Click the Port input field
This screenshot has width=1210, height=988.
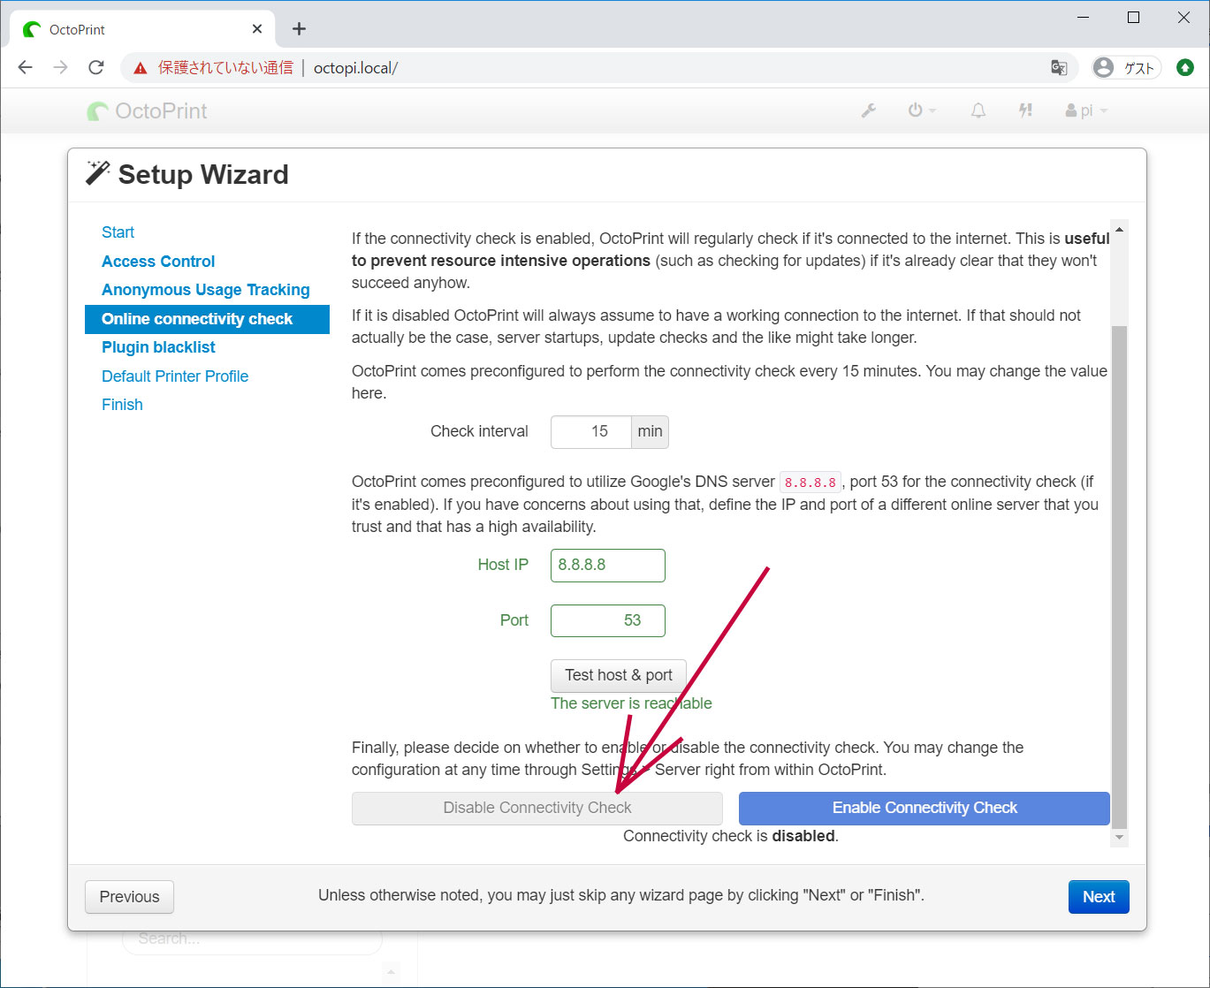point(608,620)
